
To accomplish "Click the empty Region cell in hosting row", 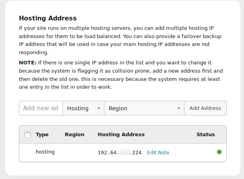I will click(75, 153).
